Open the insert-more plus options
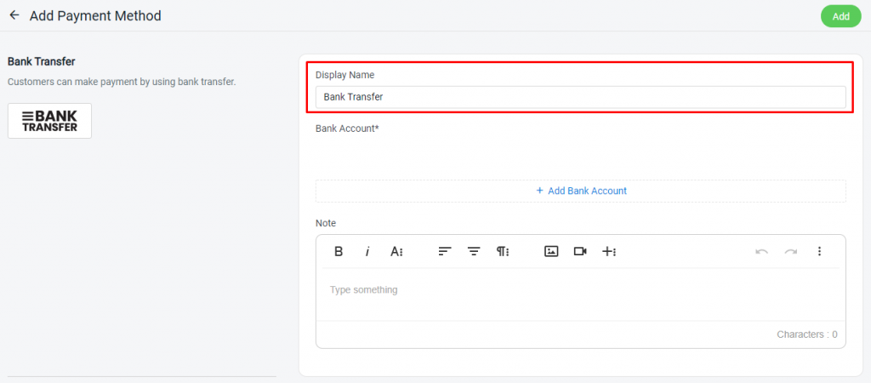 pos(609,252)
